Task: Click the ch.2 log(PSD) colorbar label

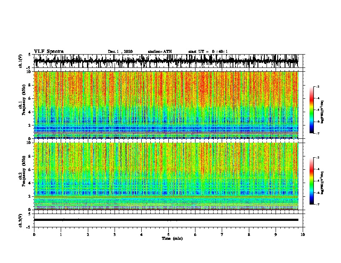Action: [x=322, y=183]
